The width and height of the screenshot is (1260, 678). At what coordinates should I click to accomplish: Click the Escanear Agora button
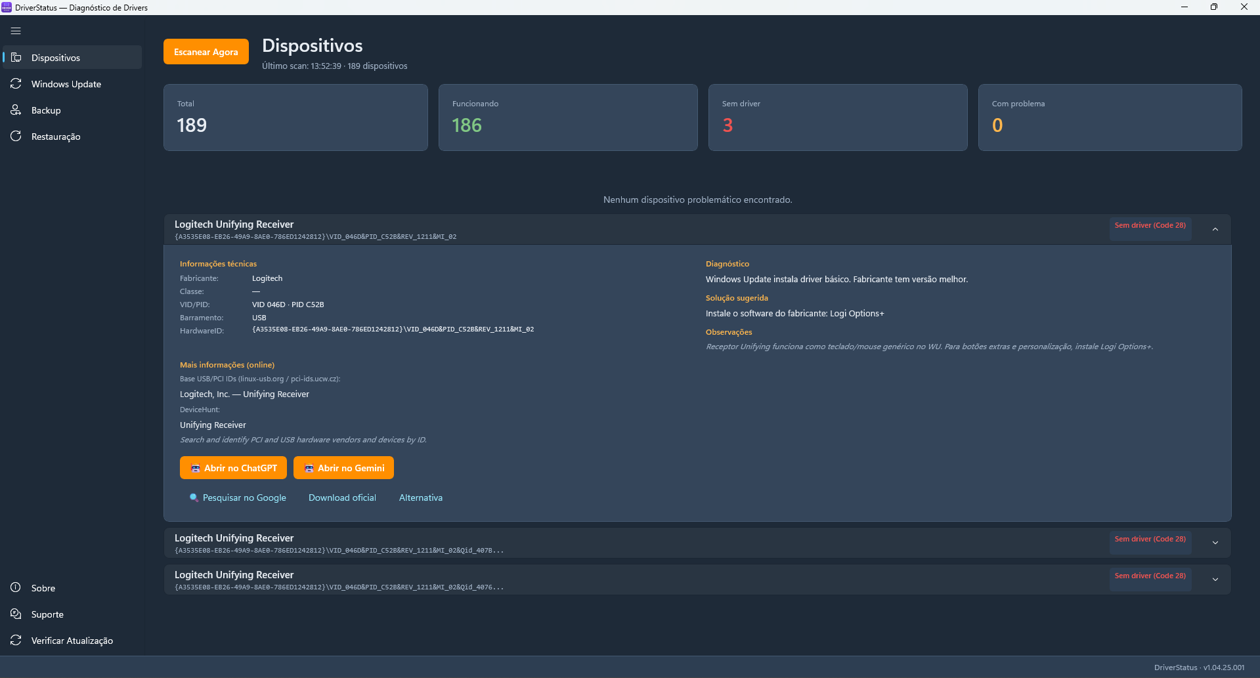(206, 52)
